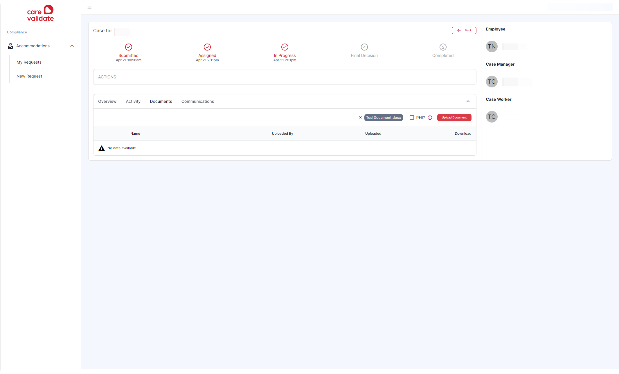This screenshot has height=374, width=619.
Task: Click the Completed step circle
Action: click(x=443, y=47)
